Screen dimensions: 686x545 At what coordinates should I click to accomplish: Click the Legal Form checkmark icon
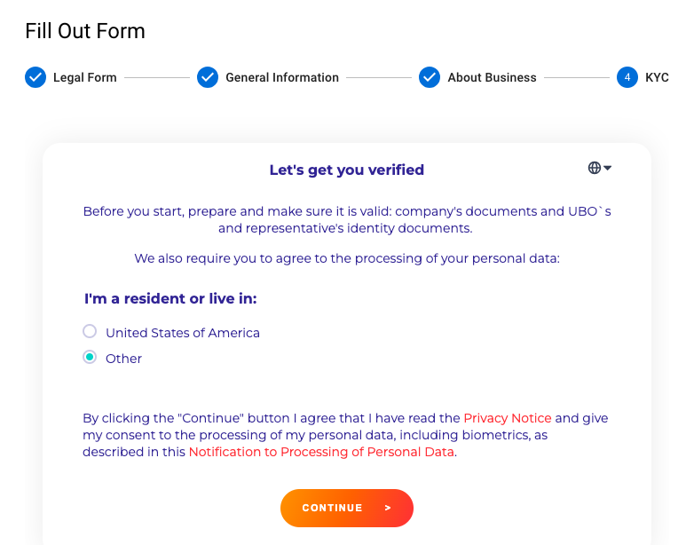(x=35, y=77)
